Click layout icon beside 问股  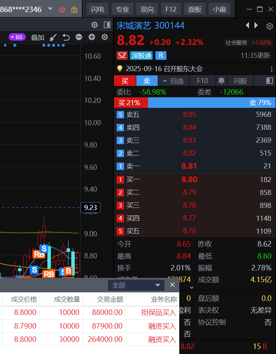pos(269,80)
